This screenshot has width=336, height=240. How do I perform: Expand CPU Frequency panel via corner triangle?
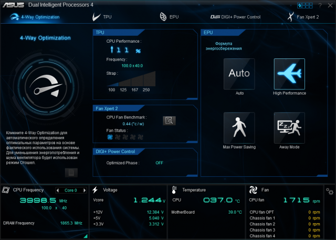tap(86, 236)
